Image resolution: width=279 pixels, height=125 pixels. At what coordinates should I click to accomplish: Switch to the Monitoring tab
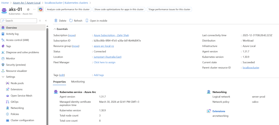coord(78,82)
